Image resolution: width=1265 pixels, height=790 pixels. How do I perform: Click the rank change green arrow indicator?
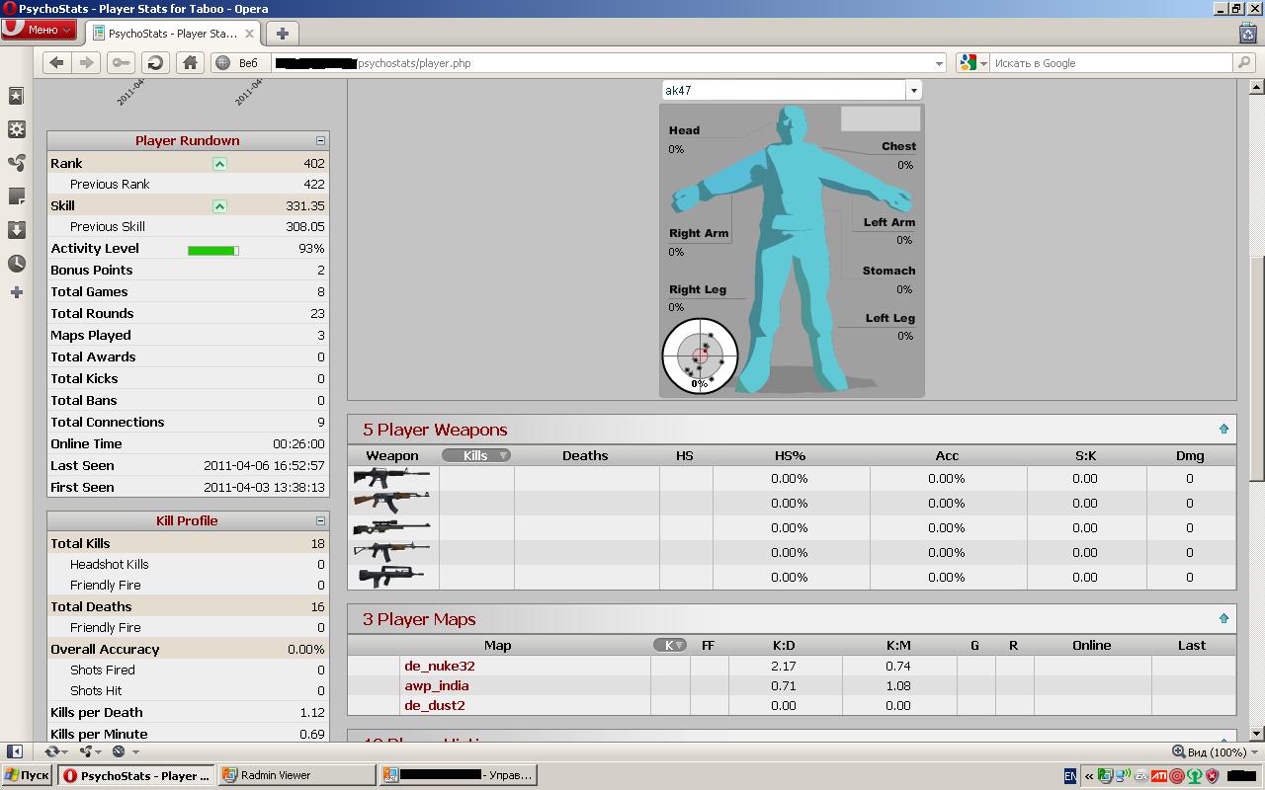[x=219, y=164]
